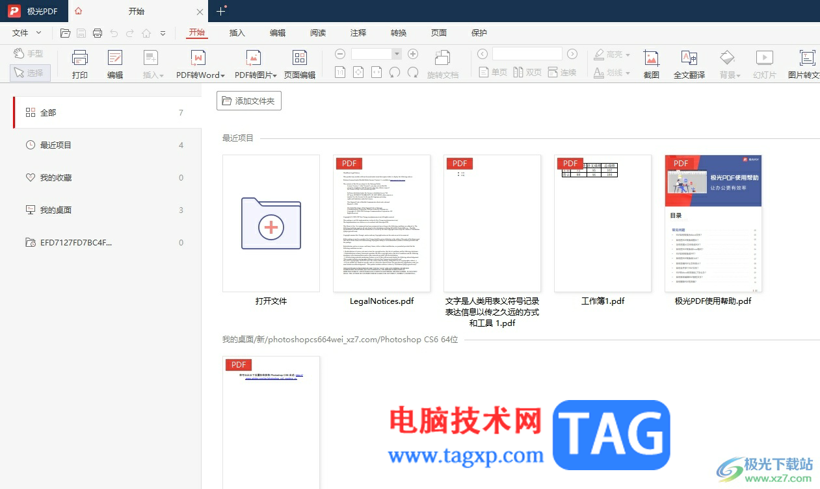Select the EFD7127FD7BC4F... folder in sidebar
Image resolution: width=820 pixels, height=489 pixels.
point(107,242)
